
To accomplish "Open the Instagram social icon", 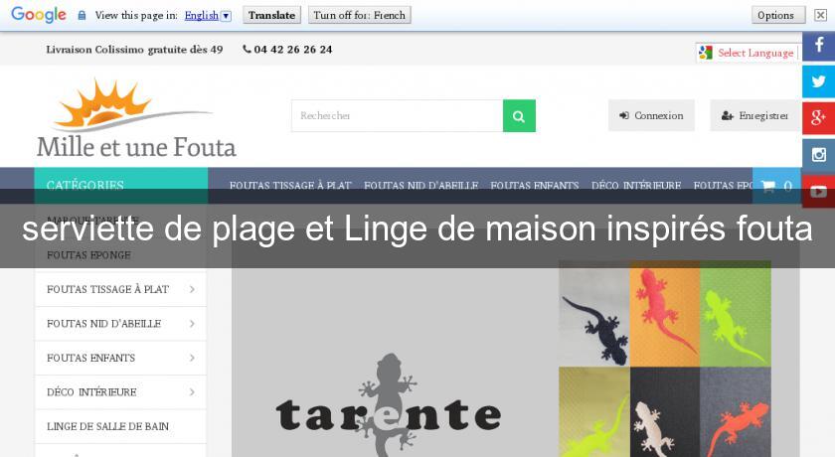I will point(818,154).
